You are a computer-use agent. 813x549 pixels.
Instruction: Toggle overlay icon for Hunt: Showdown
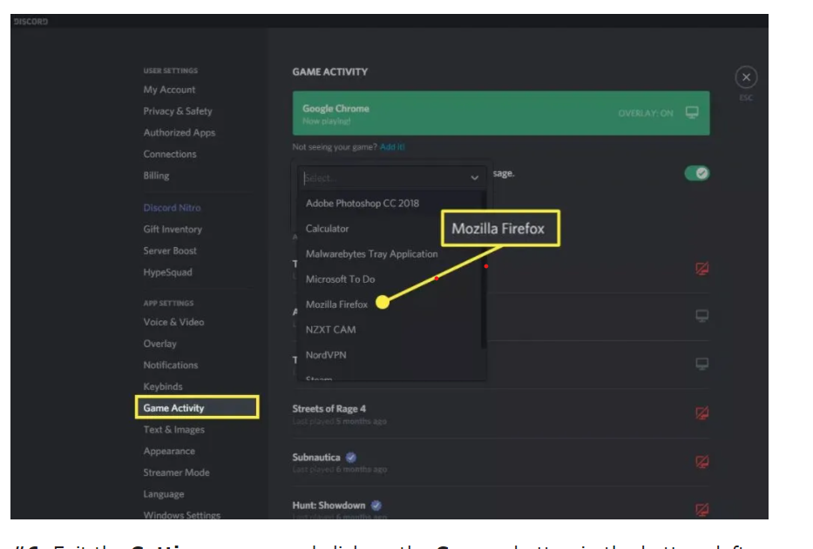pyautogui.click(x=702, y=510)
